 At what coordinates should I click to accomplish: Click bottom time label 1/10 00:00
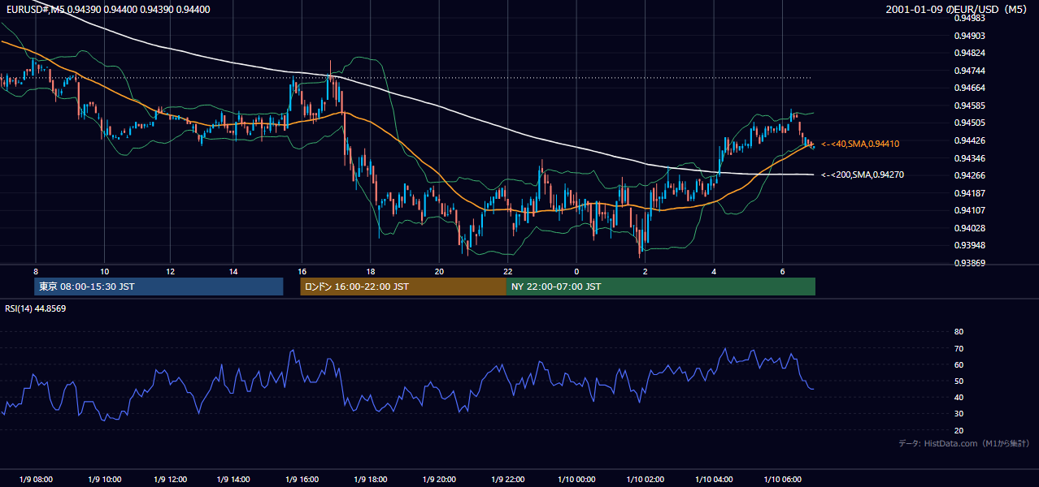pos(576,480)
